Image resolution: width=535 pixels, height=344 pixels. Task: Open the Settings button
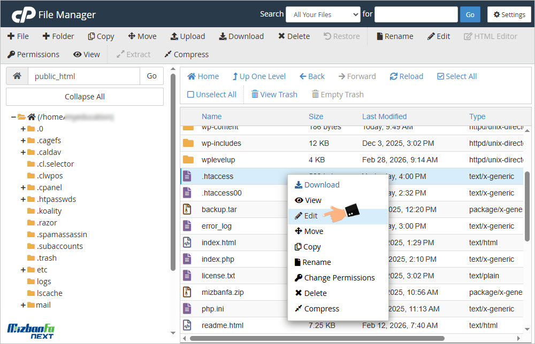coord(509,14)
